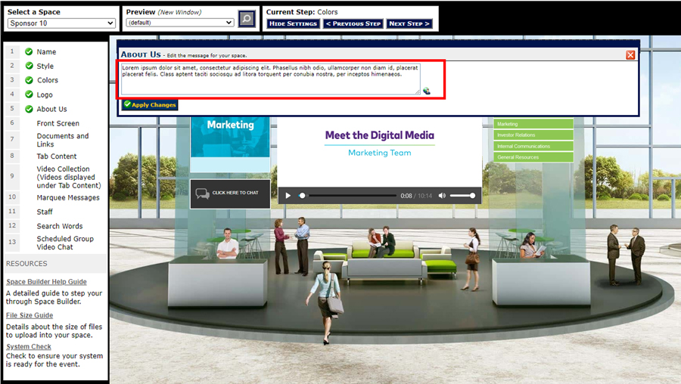Open the Marquee Messages step

(x=68, y=198)
